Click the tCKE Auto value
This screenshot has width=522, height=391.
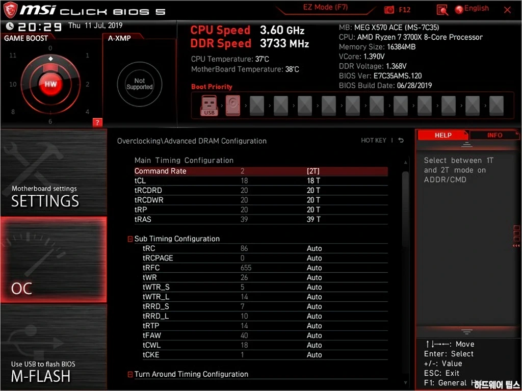point(314,355)
